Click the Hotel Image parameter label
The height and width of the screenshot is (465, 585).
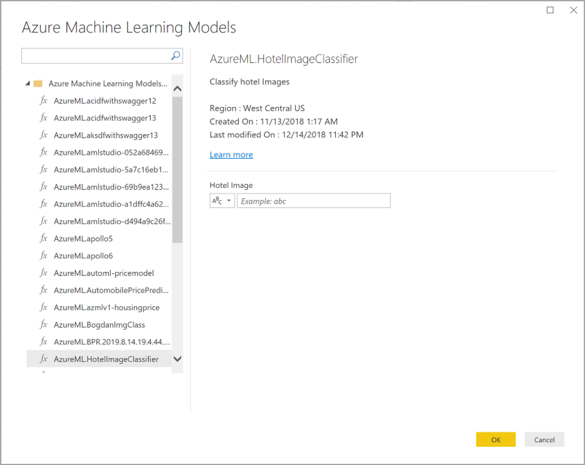pyautogui.click(x=231, y=185)
